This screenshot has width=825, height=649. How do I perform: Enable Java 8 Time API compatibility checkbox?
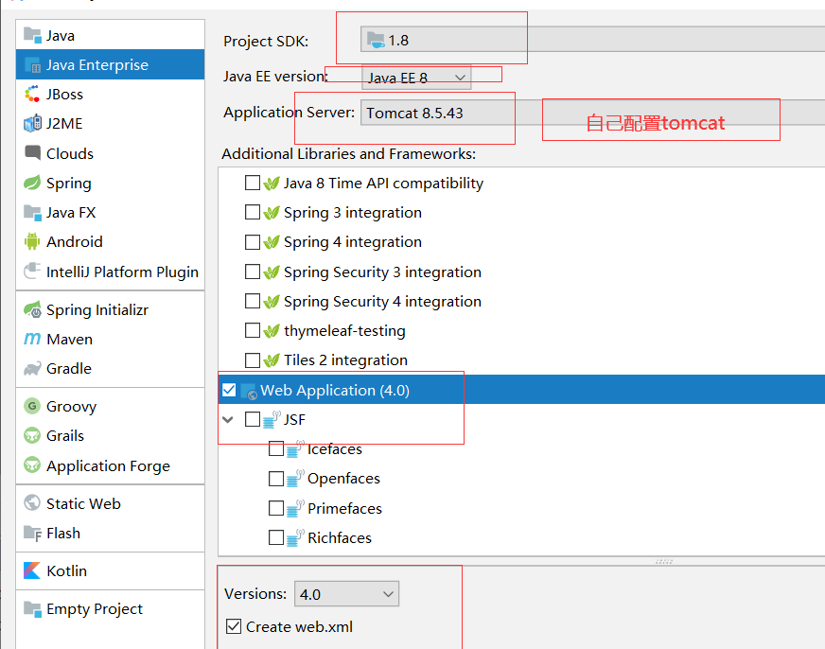coord(253,183)
